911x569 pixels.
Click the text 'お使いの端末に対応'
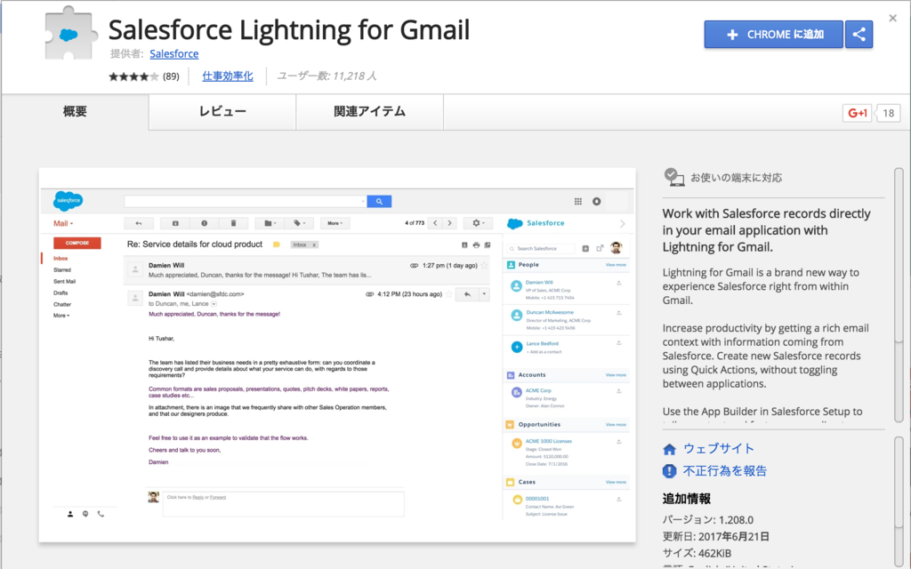tap(736, 178)
